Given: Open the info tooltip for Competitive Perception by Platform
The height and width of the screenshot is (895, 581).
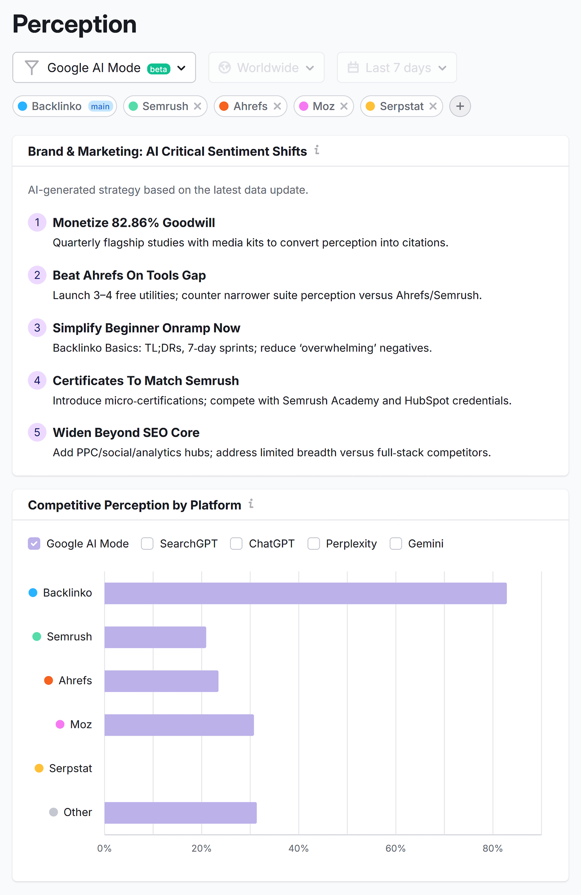Looking at the screenshot, I should pyautogui.click(x=251, y=504).
